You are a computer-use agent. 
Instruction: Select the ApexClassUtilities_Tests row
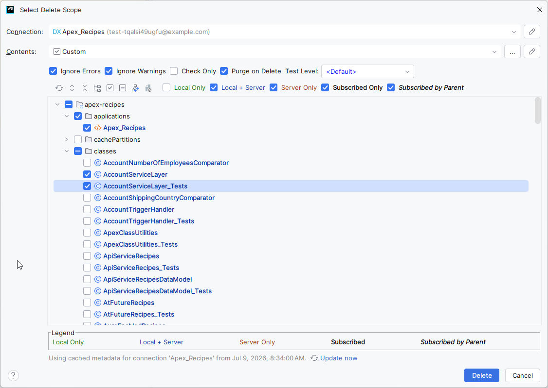(x=291, y=244)
